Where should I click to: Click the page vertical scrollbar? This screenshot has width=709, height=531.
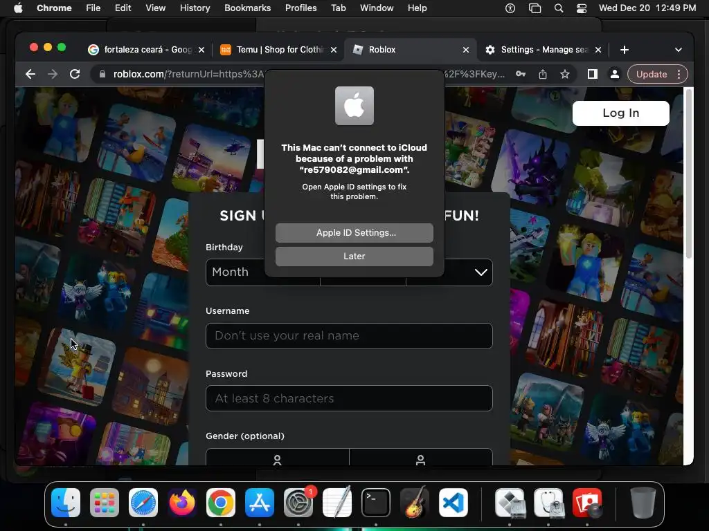coord(689,174)
